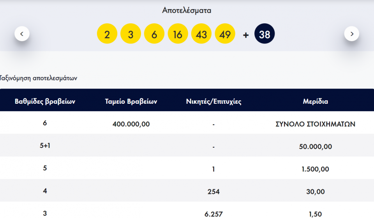Select the yellow ball number 3
374x218 pixels.
tap(131, 34)
